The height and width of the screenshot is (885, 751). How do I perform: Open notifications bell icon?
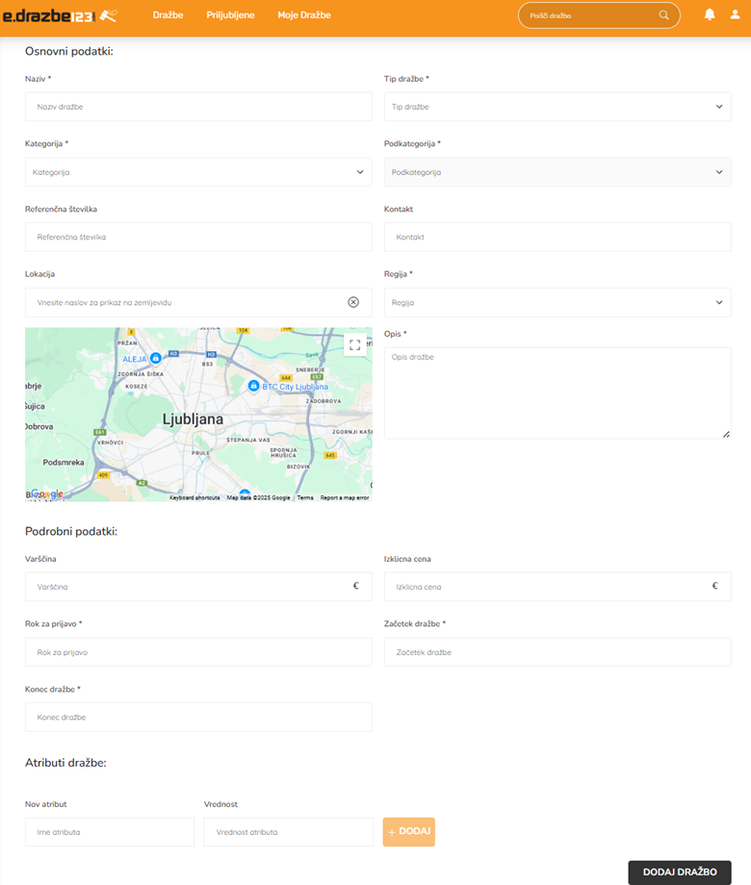[710, 15]
